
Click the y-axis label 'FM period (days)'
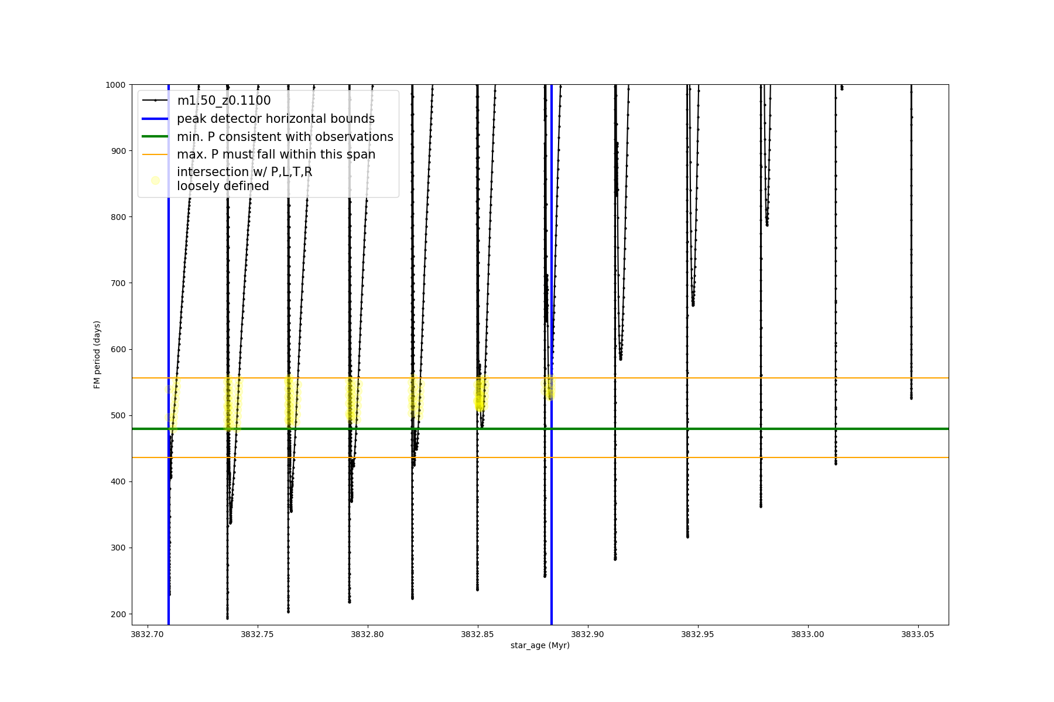[x=97, y=355]
